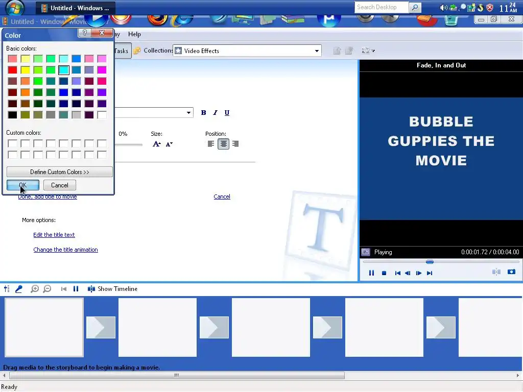Pick the magenta swatch in second row
The width and height of the screenshot is (523, 392).
(102, 70)
